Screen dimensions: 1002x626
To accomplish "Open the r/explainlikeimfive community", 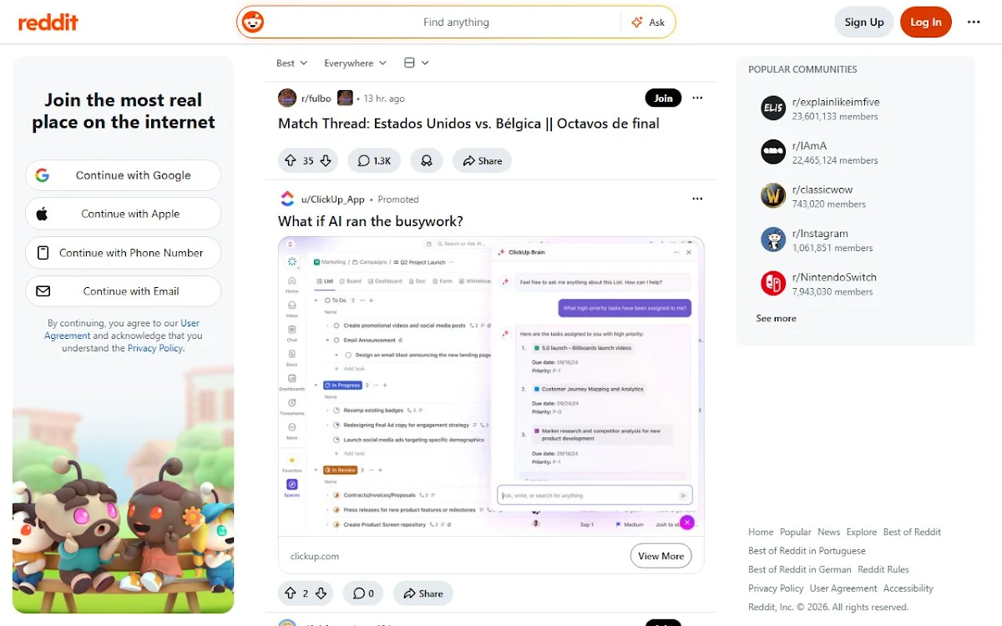I will click(836, 102).
